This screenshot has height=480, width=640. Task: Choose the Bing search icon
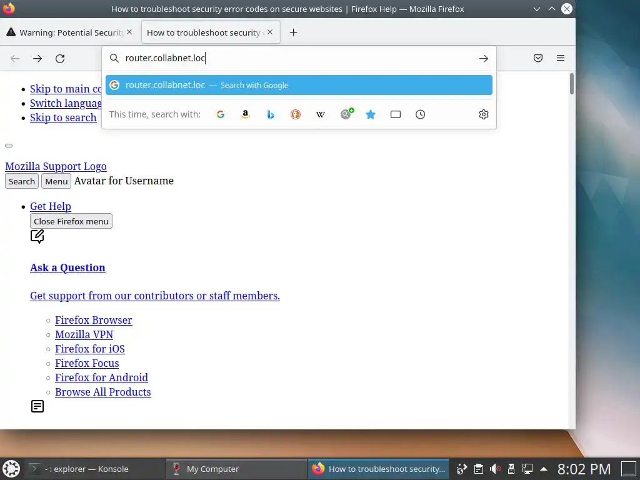[x=270, y=114]
